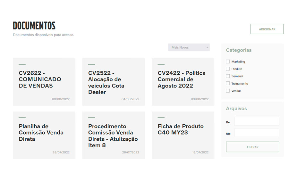Check the Produto category filter

[x=228, y=69]
